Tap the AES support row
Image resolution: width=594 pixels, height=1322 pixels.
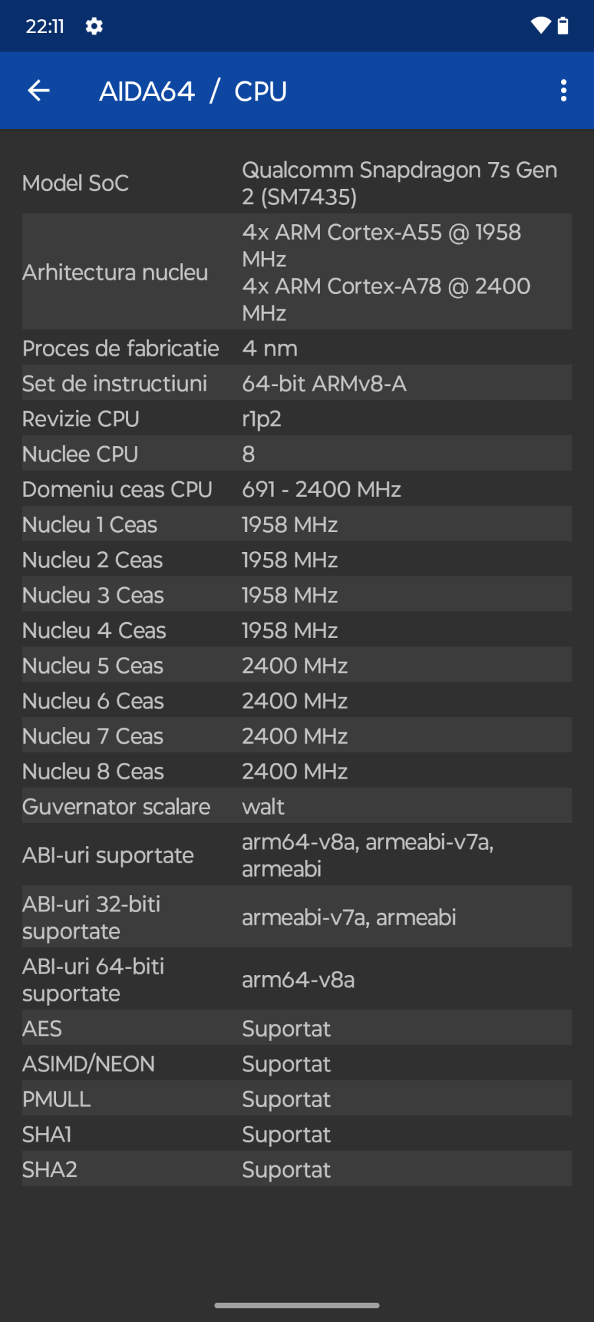click(296, 1029)
